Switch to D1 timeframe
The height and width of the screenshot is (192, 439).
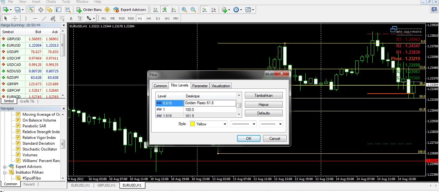tap(158, 18)
